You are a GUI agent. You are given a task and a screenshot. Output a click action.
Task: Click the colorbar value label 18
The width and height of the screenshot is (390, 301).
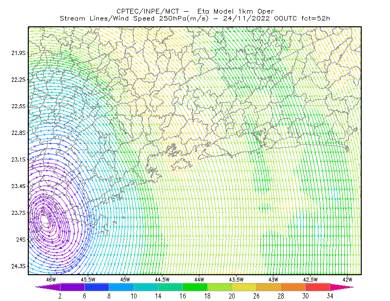pyautogui.click(x=207, y=296)
